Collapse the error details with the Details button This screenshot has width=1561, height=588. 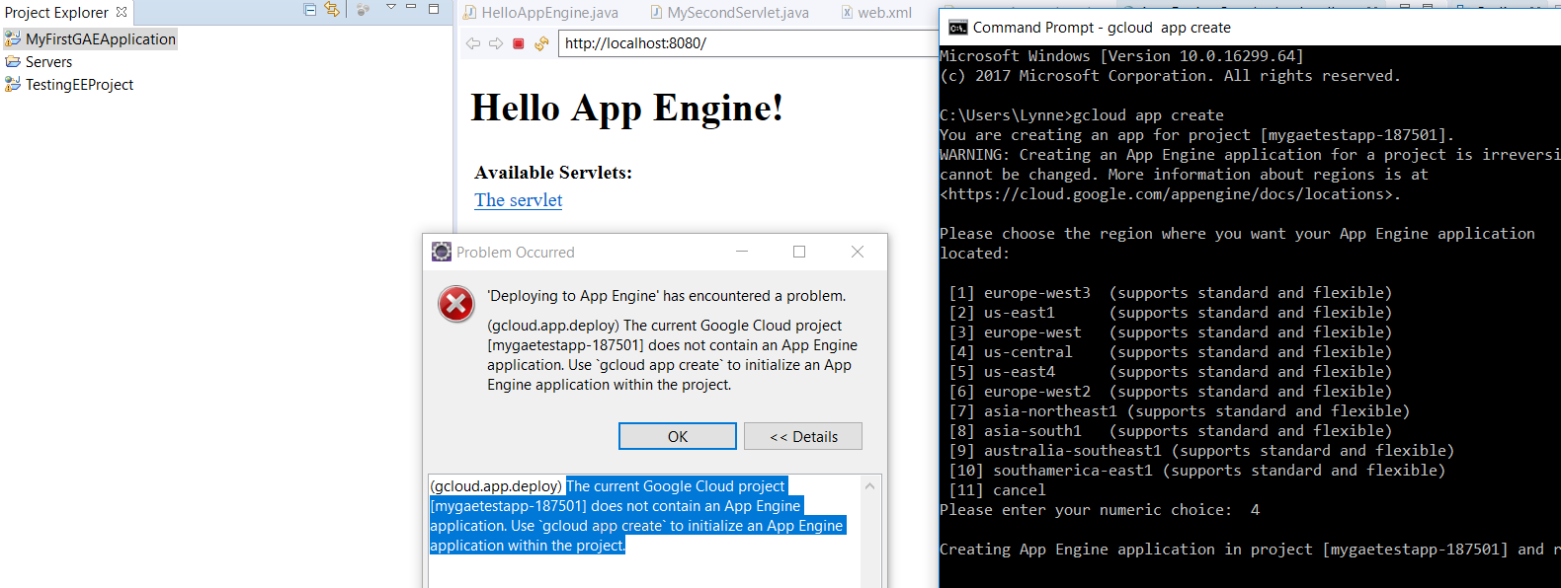(x=802, y=436)
